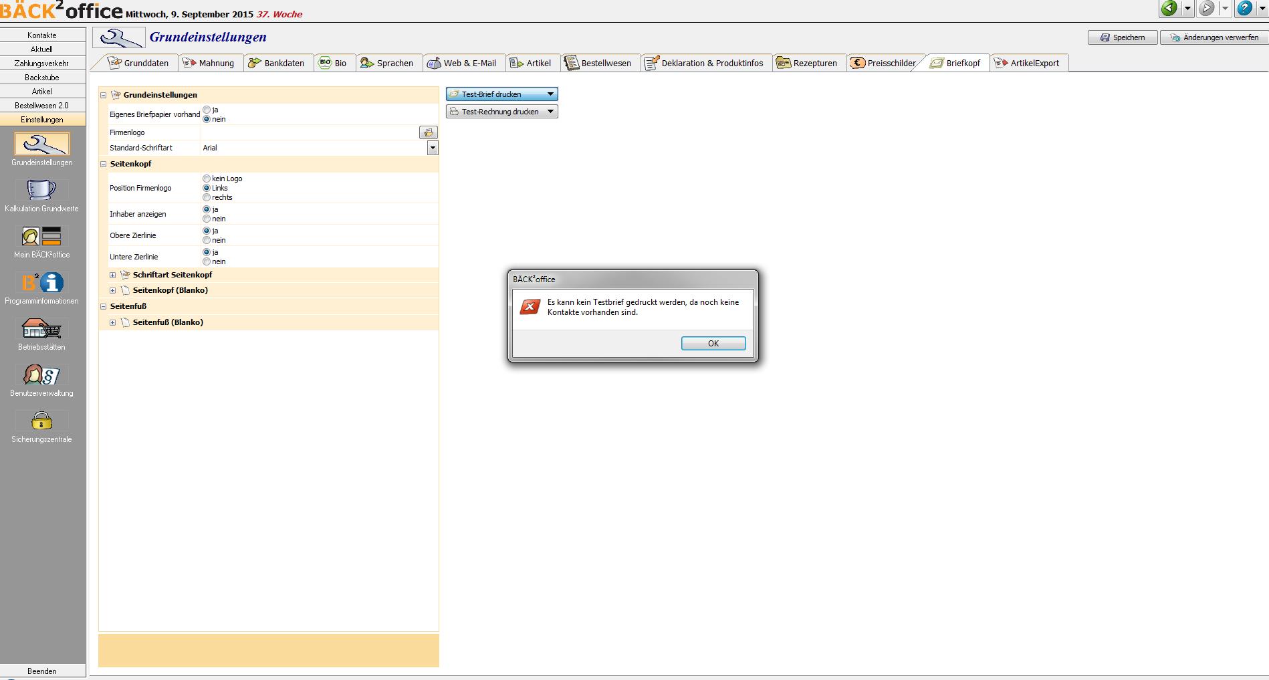Open the Standard-Schriftart dropdown
Screen dimensions: 1269x680
click(x=433, y=148)
